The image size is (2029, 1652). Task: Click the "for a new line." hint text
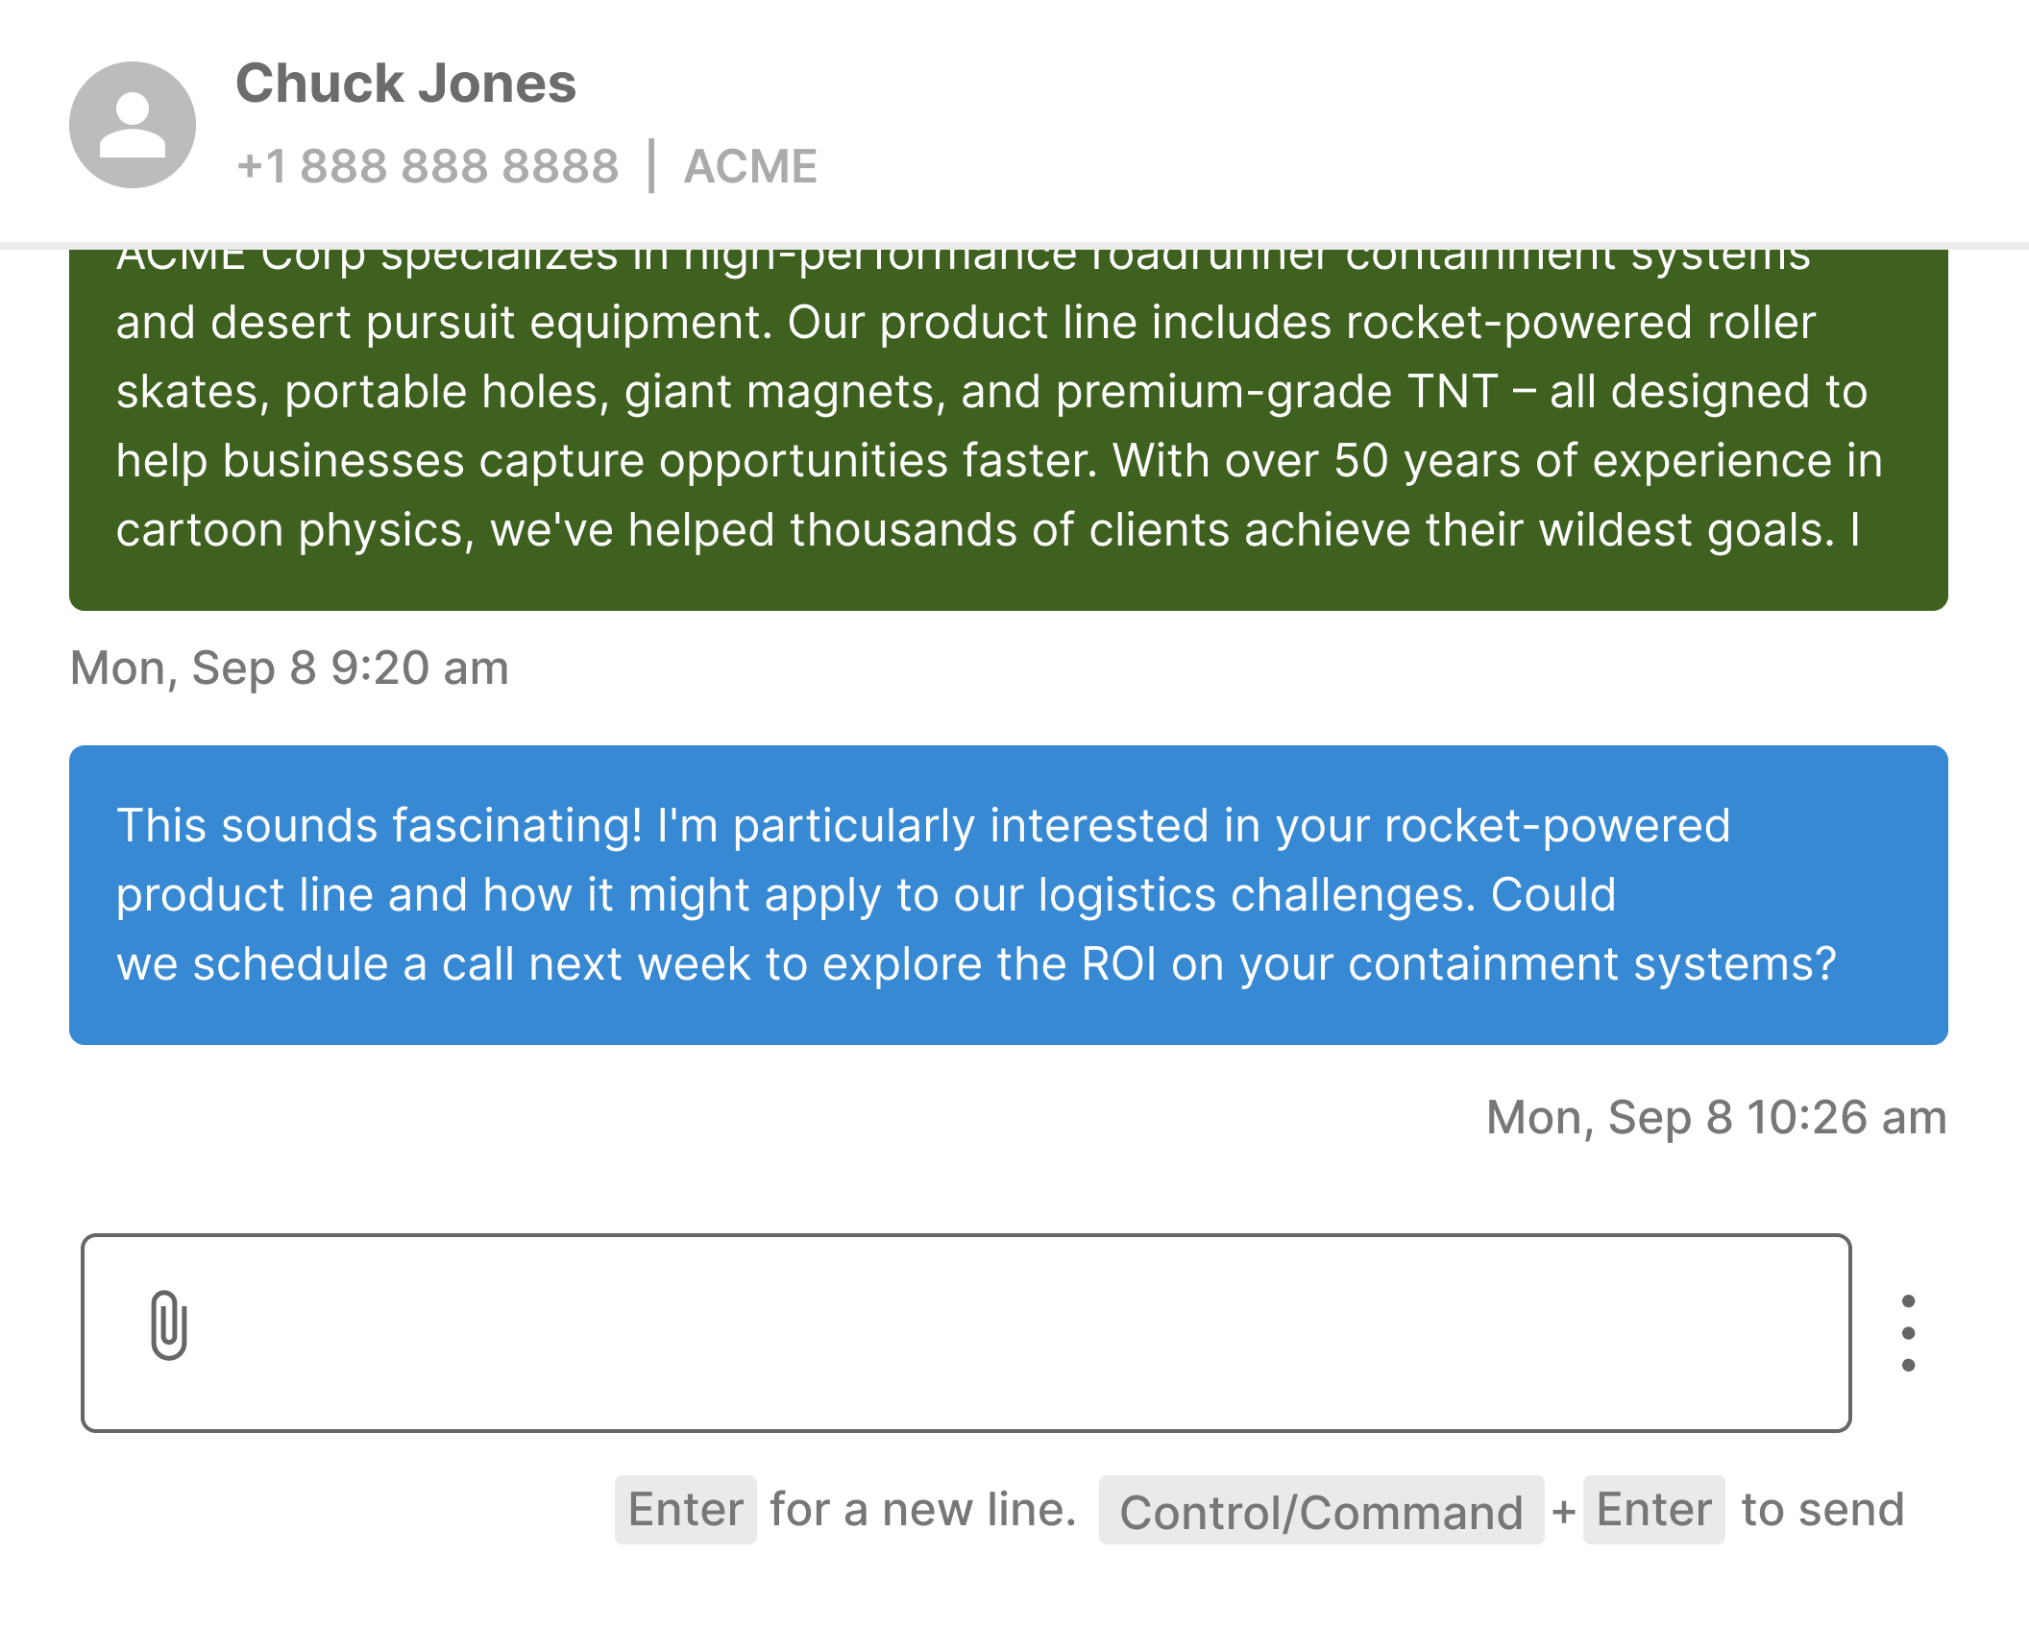[x=923, y=1510]
